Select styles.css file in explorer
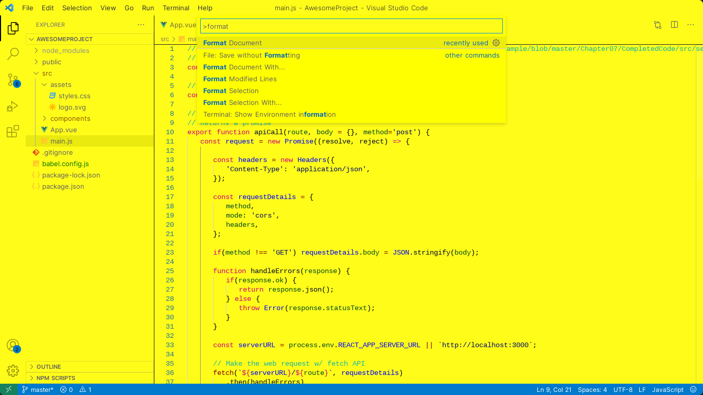 pyautogui.click(x=74, y=96)
